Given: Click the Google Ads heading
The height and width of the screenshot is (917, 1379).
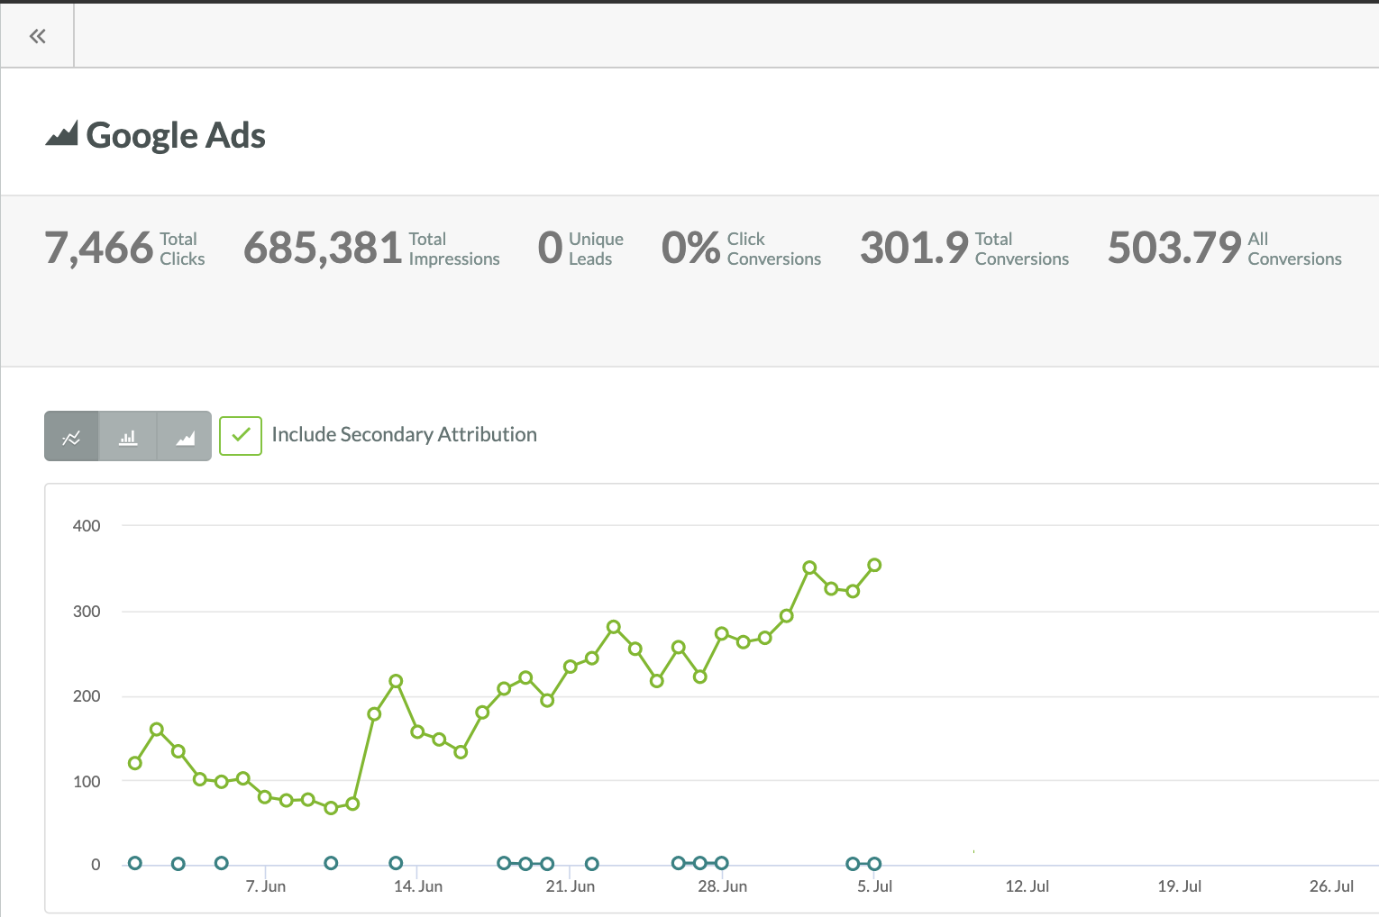Looking at the screenshot, I should tap(176, 135).
